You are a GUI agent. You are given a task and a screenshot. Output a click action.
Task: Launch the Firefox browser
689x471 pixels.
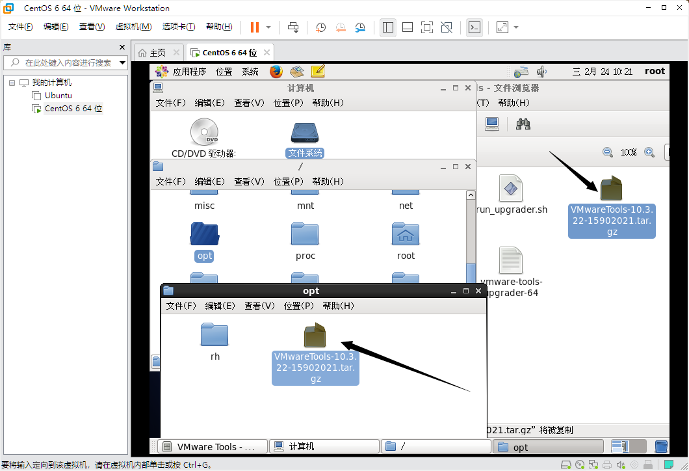tap(276, 72)
